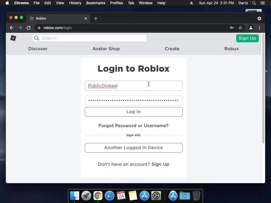Open the Window menu
This screenshot has width=271, height=203.
click(146, 3)
